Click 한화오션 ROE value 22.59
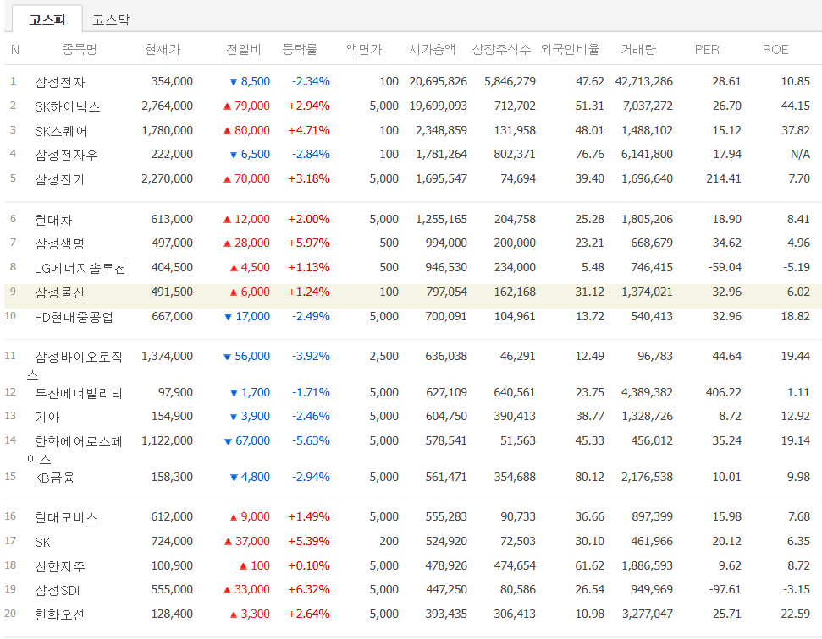 [795, 614]
